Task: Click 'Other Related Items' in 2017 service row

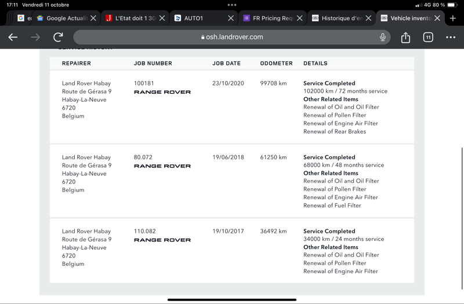Action: click(x=331, y=247)
